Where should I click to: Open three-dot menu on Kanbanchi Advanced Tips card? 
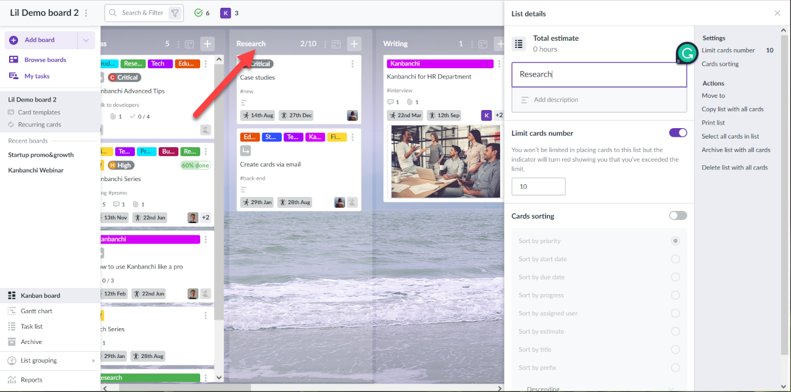click(x=206, y=64)
